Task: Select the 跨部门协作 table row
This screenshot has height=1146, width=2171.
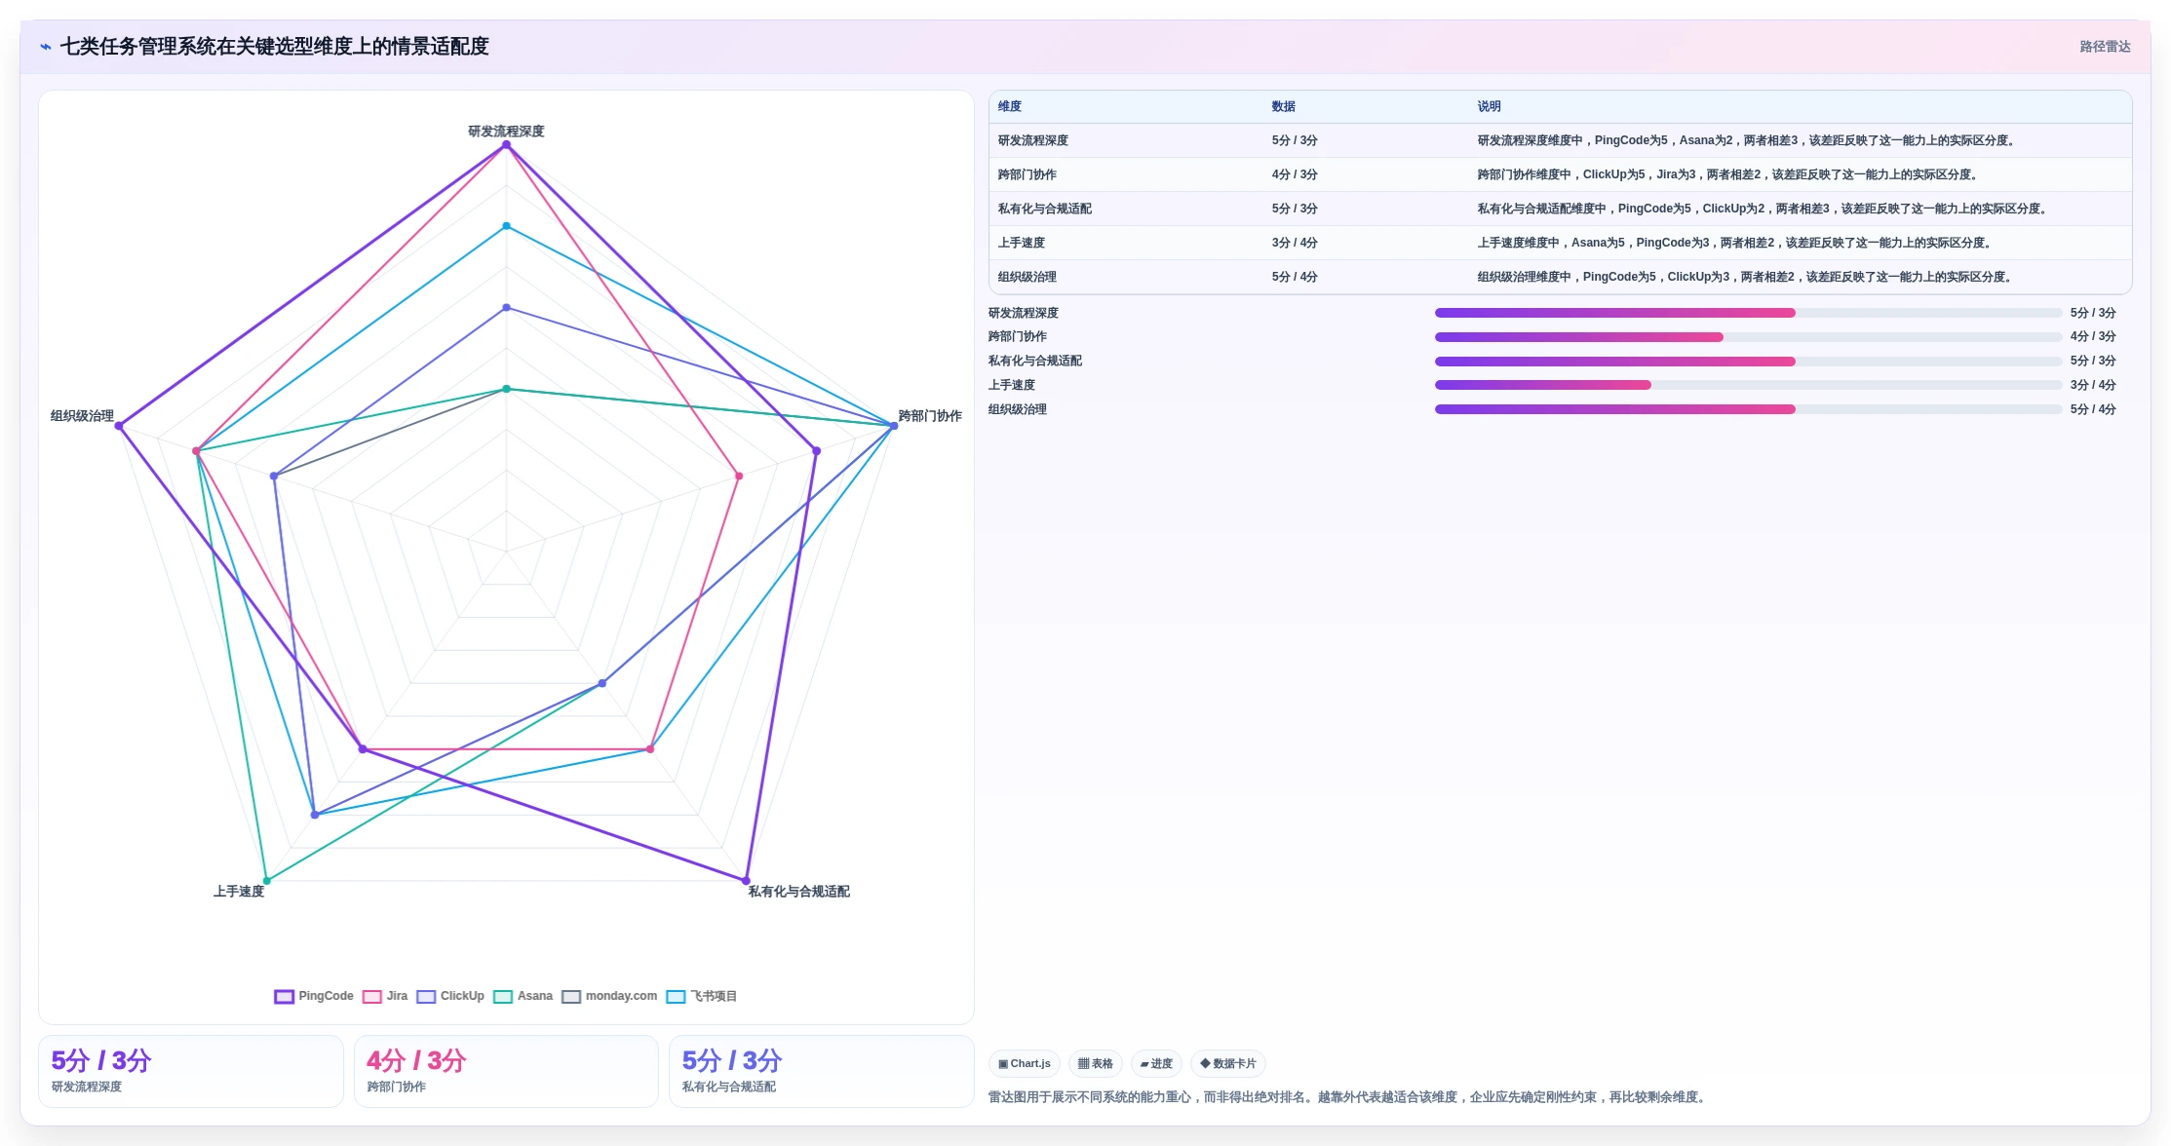Action: tap(1560, 174)
